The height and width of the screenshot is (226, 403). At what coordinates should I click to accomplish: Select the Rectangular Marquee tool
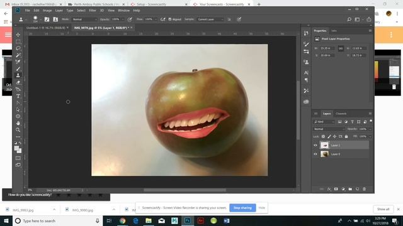coord(18,41)
